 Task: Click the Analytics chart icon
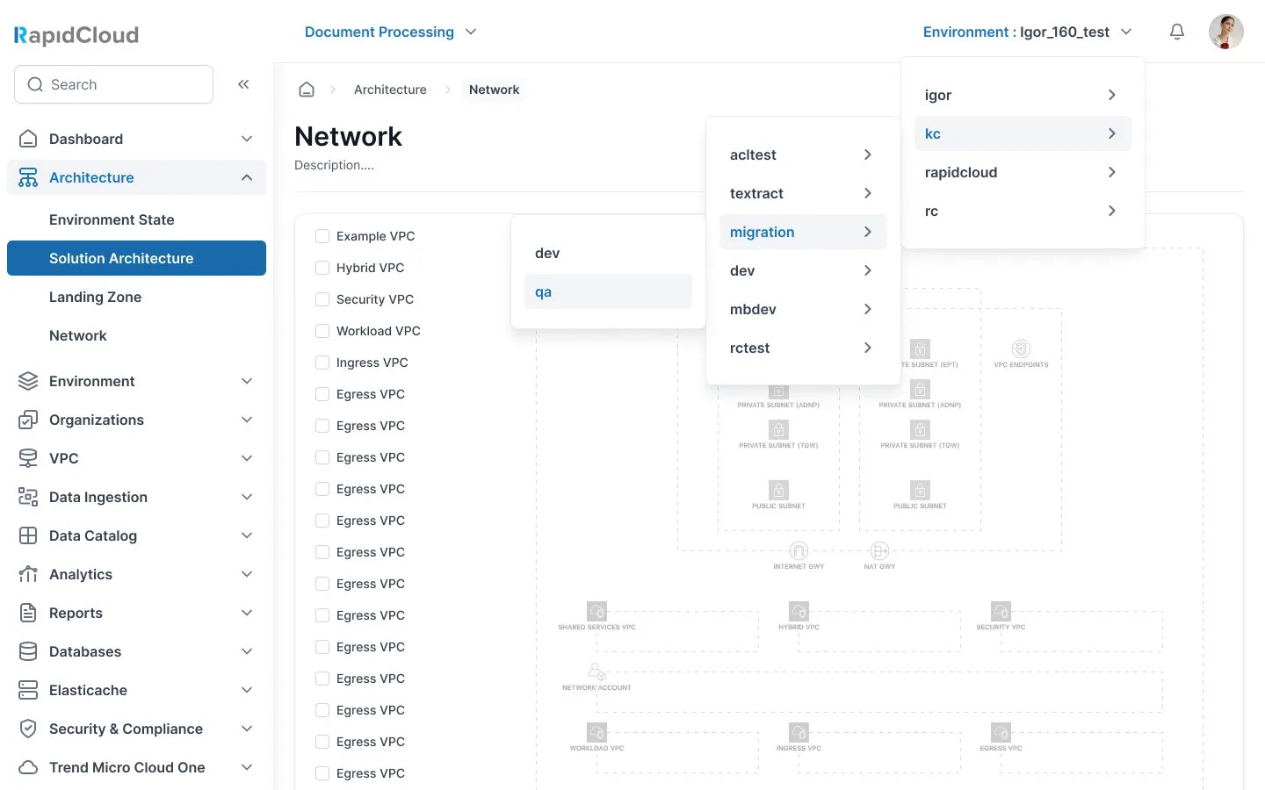tap(28, 574)
